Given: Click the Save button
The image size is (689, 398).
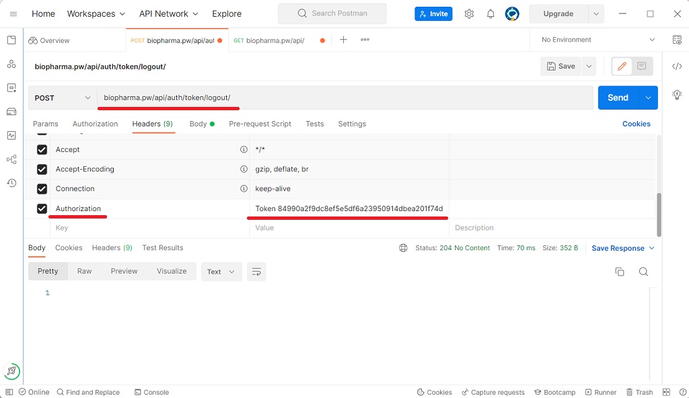Looking at the screenshot, I should (x=561, y=67).
